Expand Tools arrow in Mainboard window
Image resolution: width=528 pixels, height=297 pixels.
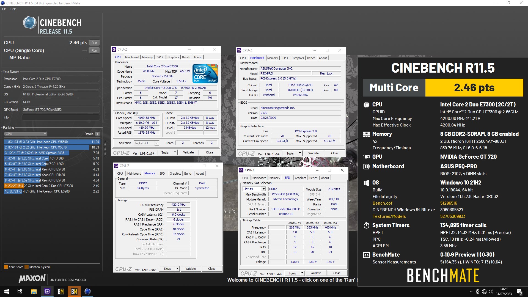point(300,153)
